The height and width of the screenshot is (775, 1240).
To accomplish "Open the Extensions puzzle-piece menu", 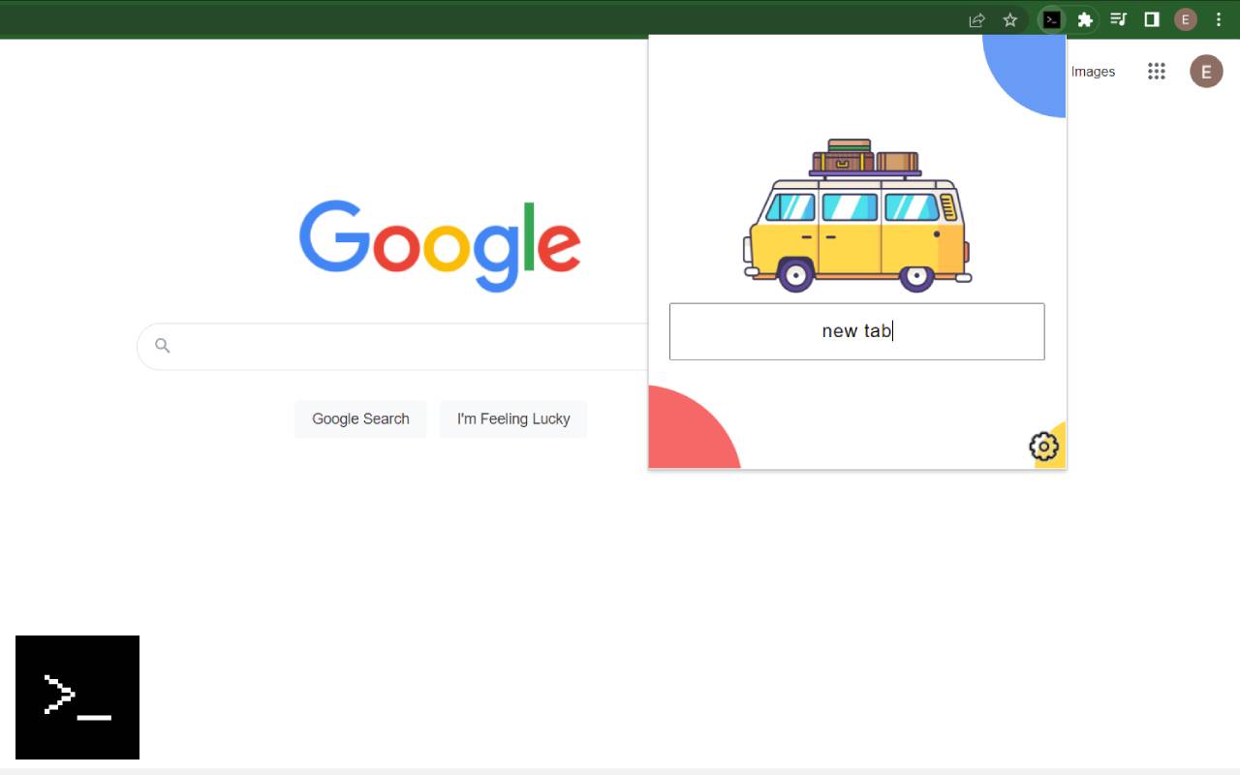I will pyautogui.click(x=1086, y=19).
